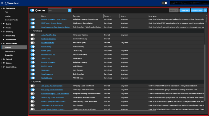Collapse the System (10) group
The image size is (210, 117).
point(31,82)
